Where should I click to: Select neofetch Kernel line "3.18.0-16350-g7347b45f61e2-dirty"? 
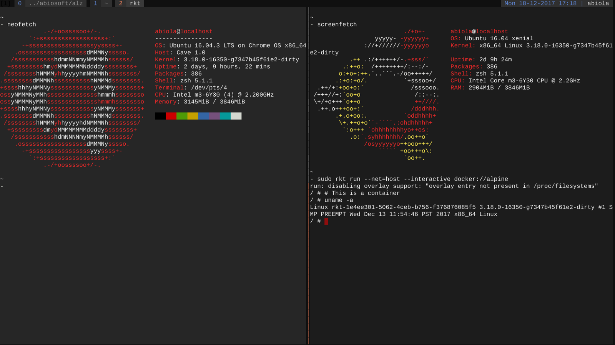[x=227, y=60]
